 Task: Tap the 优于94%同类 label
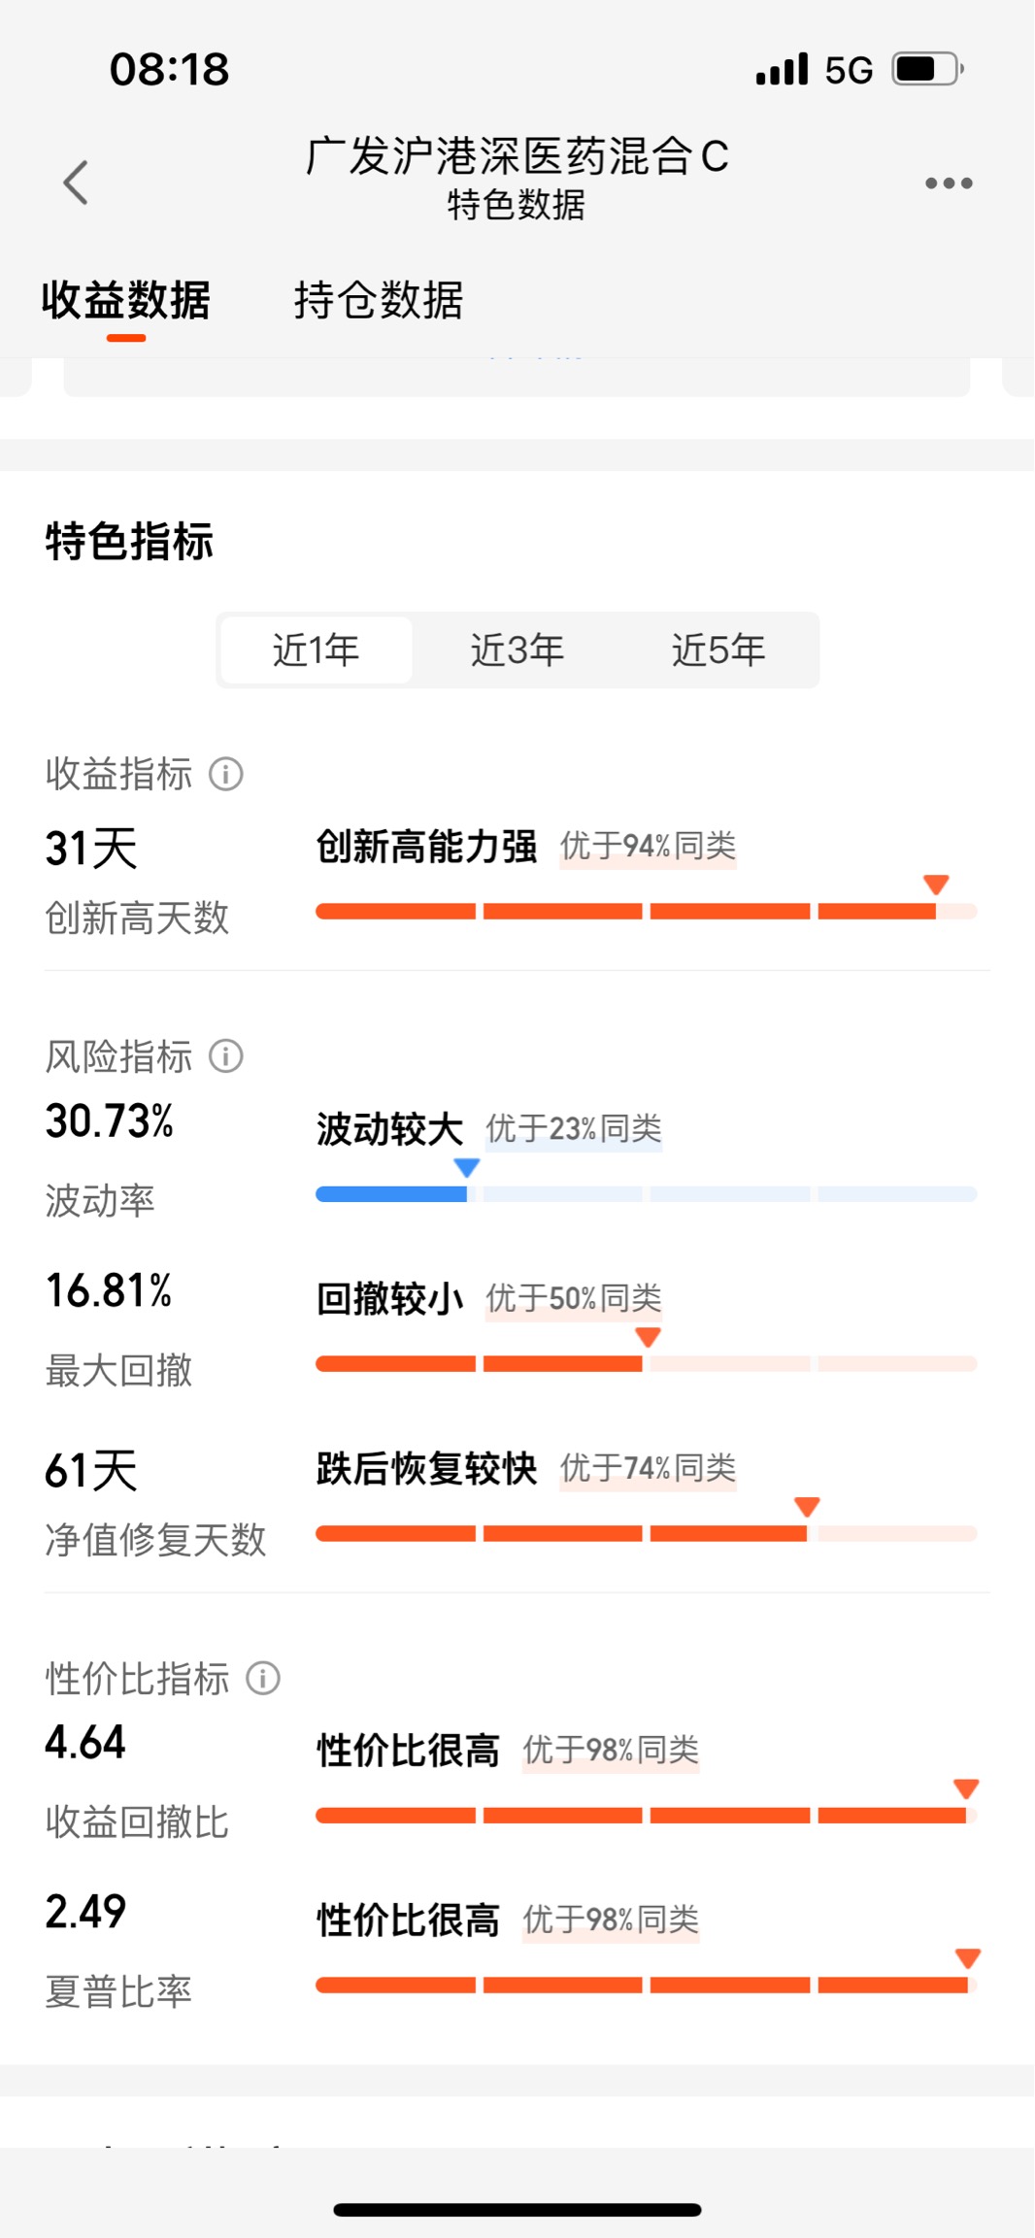[x=649, y=847]
